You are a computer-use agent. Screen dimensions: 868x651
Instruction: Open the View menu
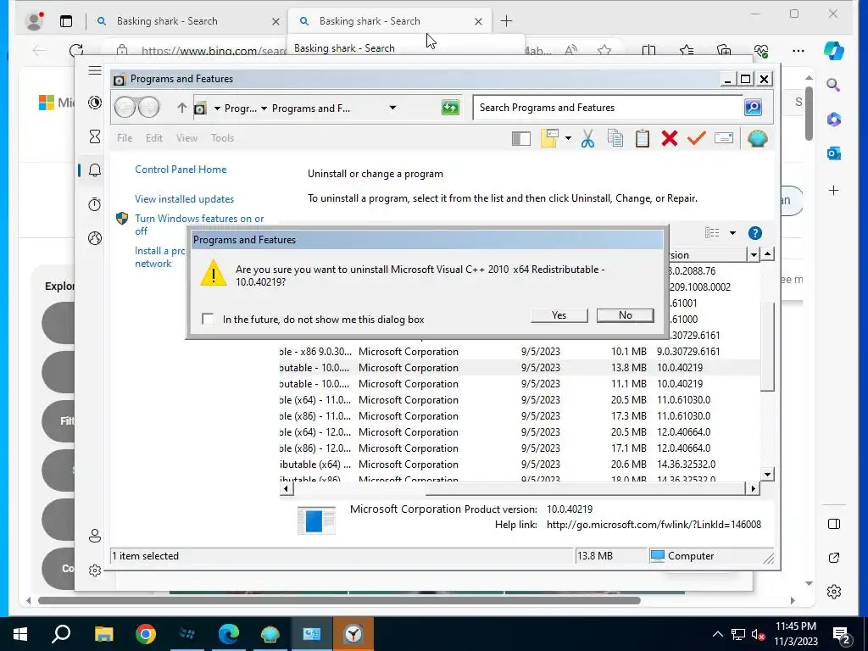186,138
